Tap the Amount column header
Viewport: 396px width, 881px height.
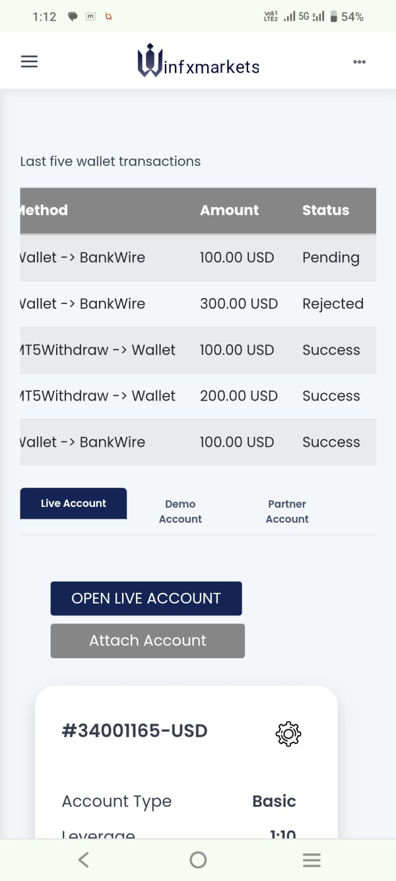point(229,210)
